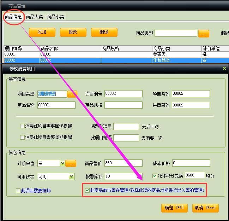Edit the 积分 value field 3600

click(195, 175)
